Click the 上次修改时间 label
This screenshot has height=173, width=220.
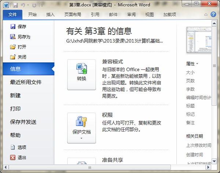(199, 146)
